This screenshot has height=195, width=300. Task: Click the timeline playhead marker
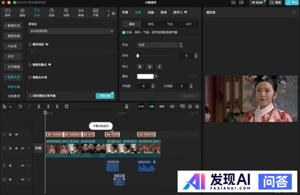click(45, 113)
